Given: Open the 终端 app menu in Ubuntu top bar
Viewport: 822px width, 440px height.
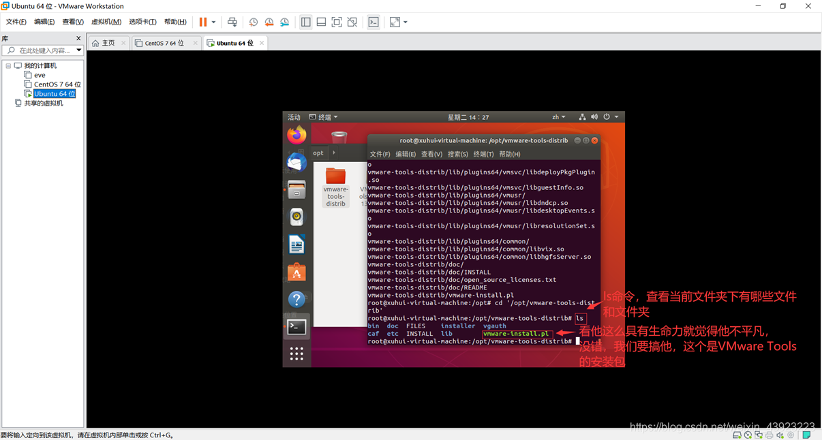Looking at the screenshot, I should tap(324, 117).
